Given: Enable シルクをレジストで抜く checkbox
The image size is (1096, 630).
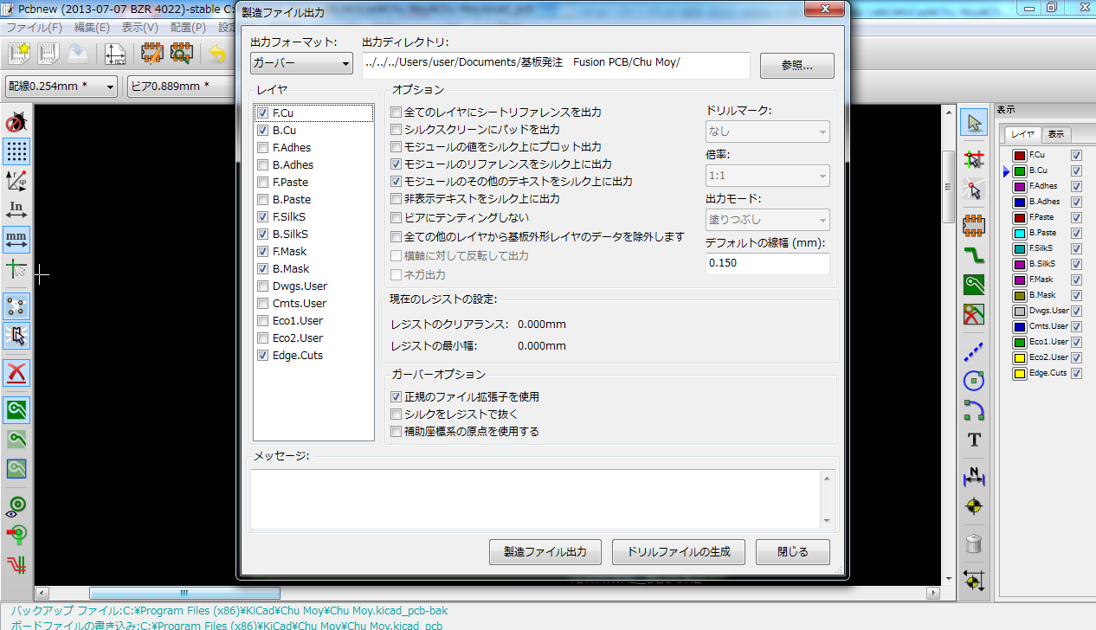Looking at the screenshot, I should (x=396, y=415).
